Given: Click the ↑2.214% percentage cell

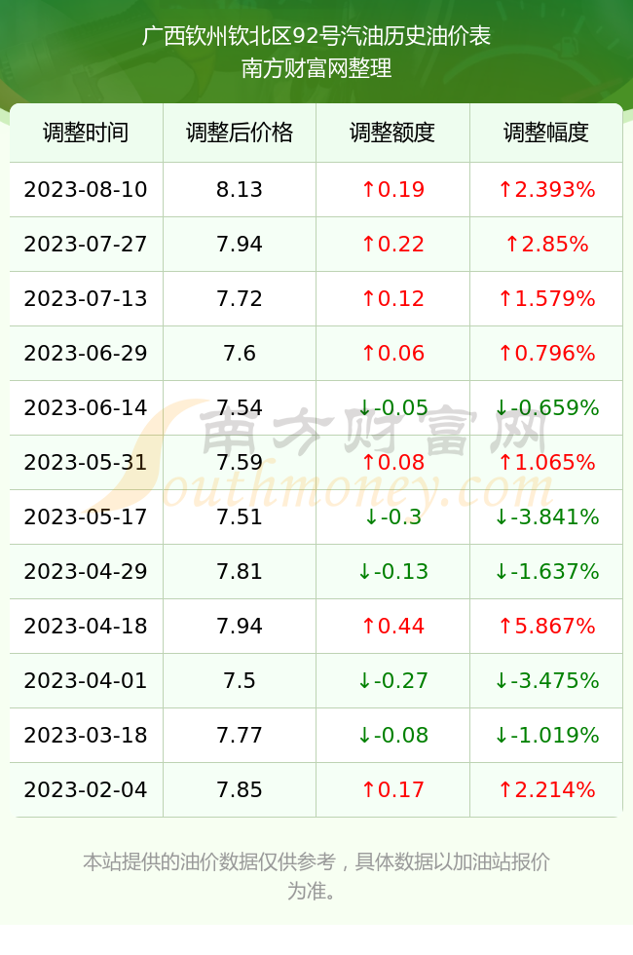Looking at the screenshot, I should (546, 789).
